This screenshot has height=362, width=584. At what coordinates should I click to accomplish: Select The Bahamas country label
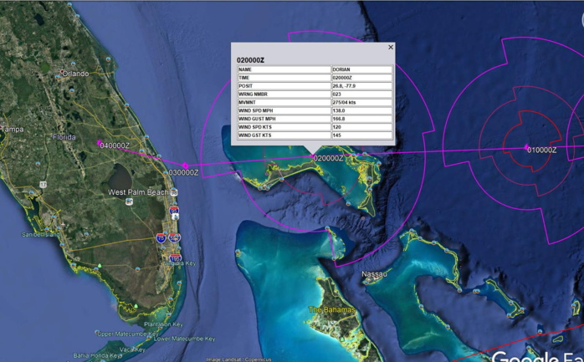332,310
